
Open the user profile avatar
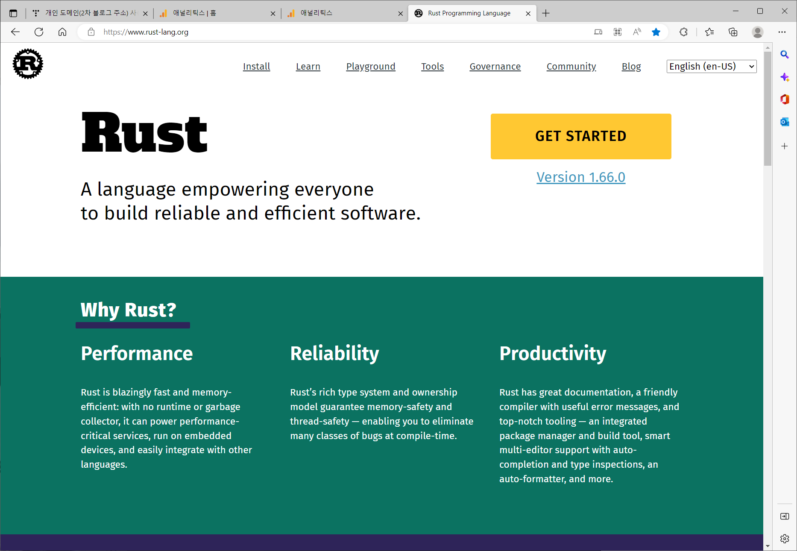(758, 32)
